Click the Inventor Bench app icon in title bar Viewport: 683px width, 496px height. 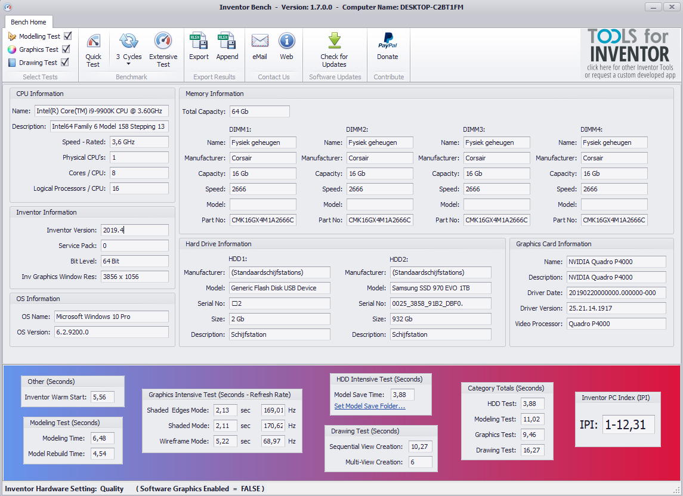point(7,7)
